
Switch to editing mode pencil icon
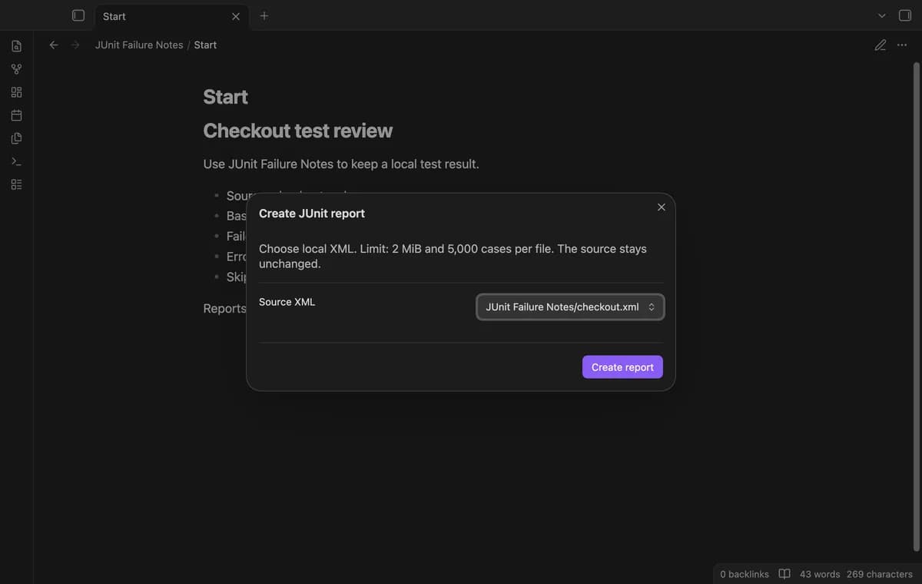tap(881, 45)
